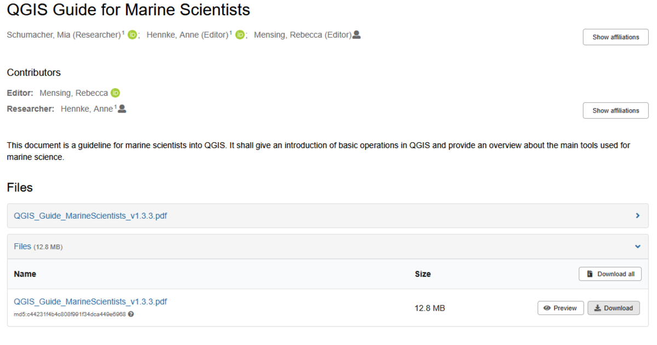Expand the PDF preview panel chevron
Screen dimensions: 657x345
pyautogui.click(x=637, y=216)
